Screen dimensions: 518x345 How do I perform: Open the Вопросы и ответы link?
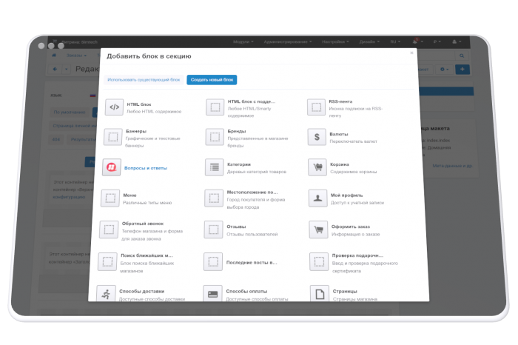pyautogui.click(x=146, y=168)
